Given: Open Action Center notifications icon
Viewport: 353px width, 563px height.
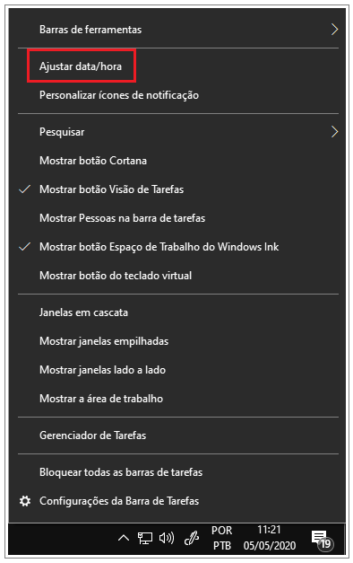Looking at the screenshot, I should pyautogui.click(x=323, y=540).
